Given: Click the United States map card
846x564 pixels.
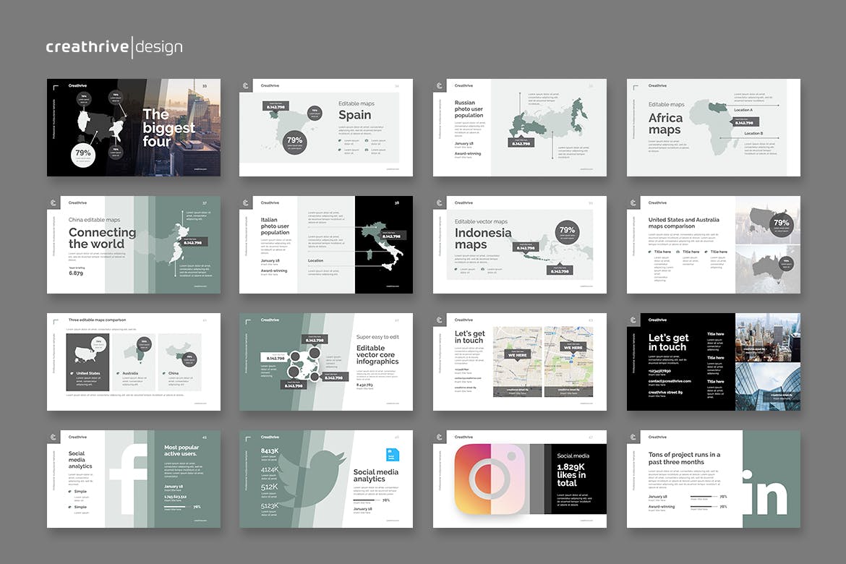Looking at the screenshot, I should point(87,362).
